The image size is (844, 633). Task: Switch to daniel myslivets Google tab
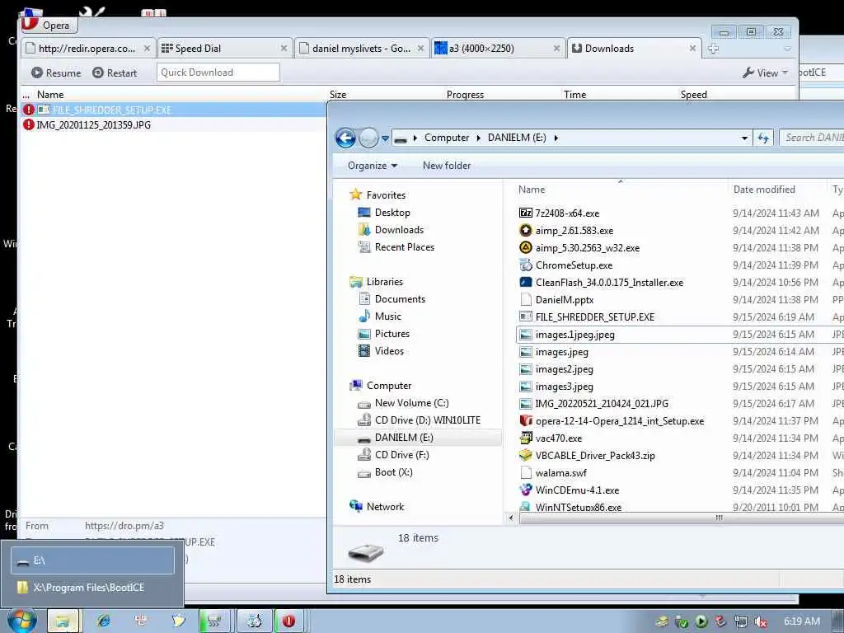coord(362,49)
